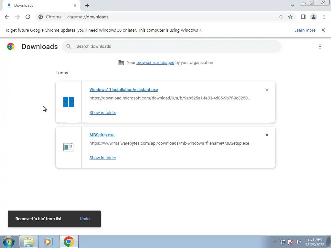Select the Chrome taskbar button

(x=69, y=242)
